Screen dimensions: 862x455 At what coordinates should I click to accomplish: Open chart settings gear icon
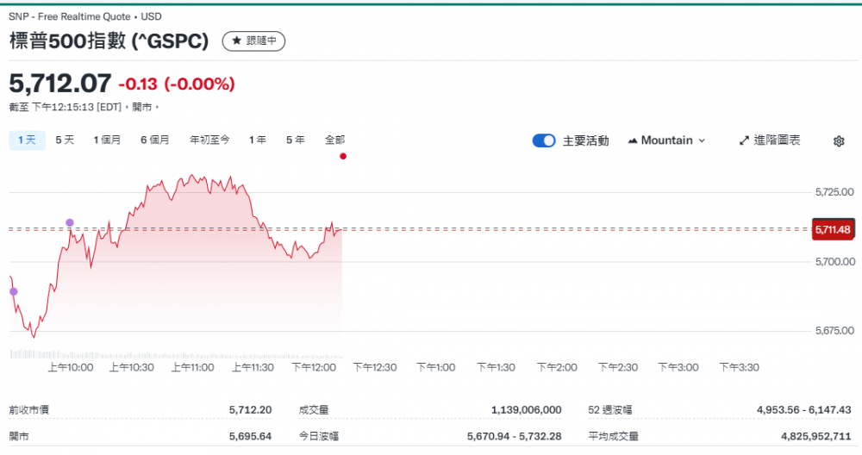838,141
